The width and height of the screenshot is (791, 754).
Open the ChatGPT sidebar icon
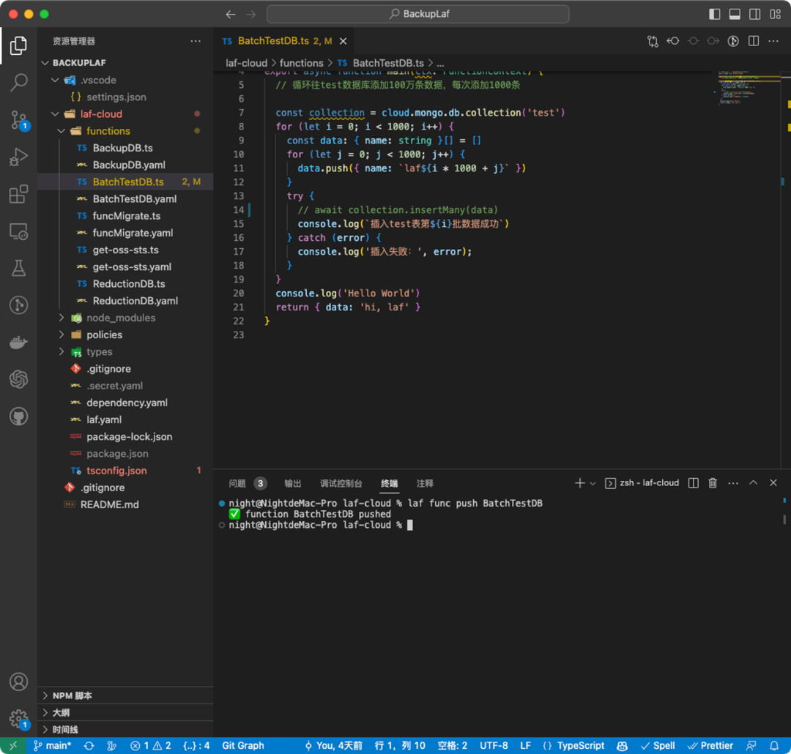(x=18, y=379)
